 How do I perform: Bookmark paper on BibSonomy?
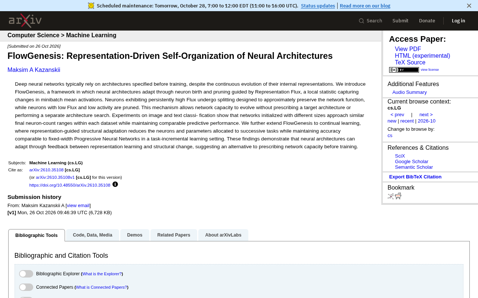391,196
